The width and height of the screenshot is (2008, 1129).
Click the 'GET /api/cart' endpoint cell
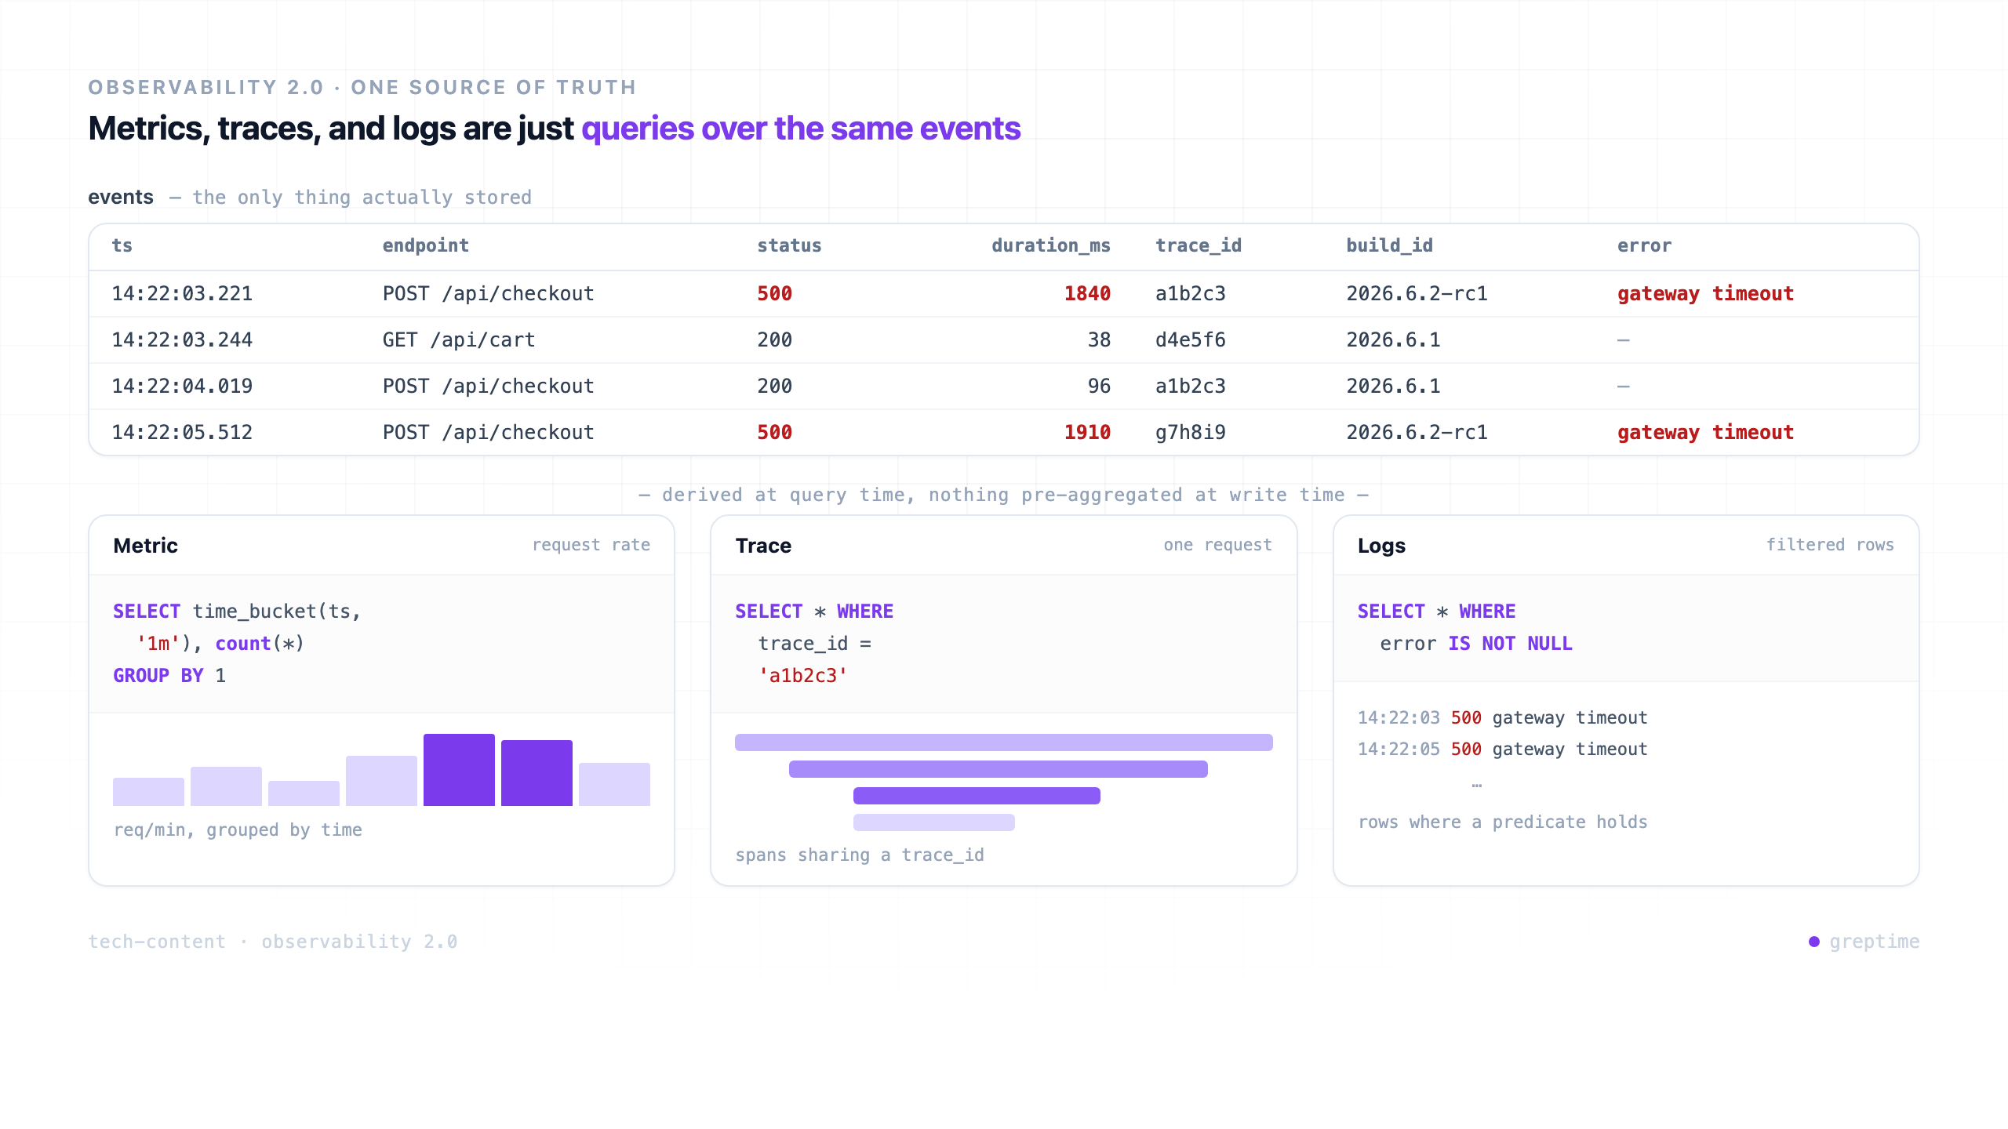[x=459, y=339]
